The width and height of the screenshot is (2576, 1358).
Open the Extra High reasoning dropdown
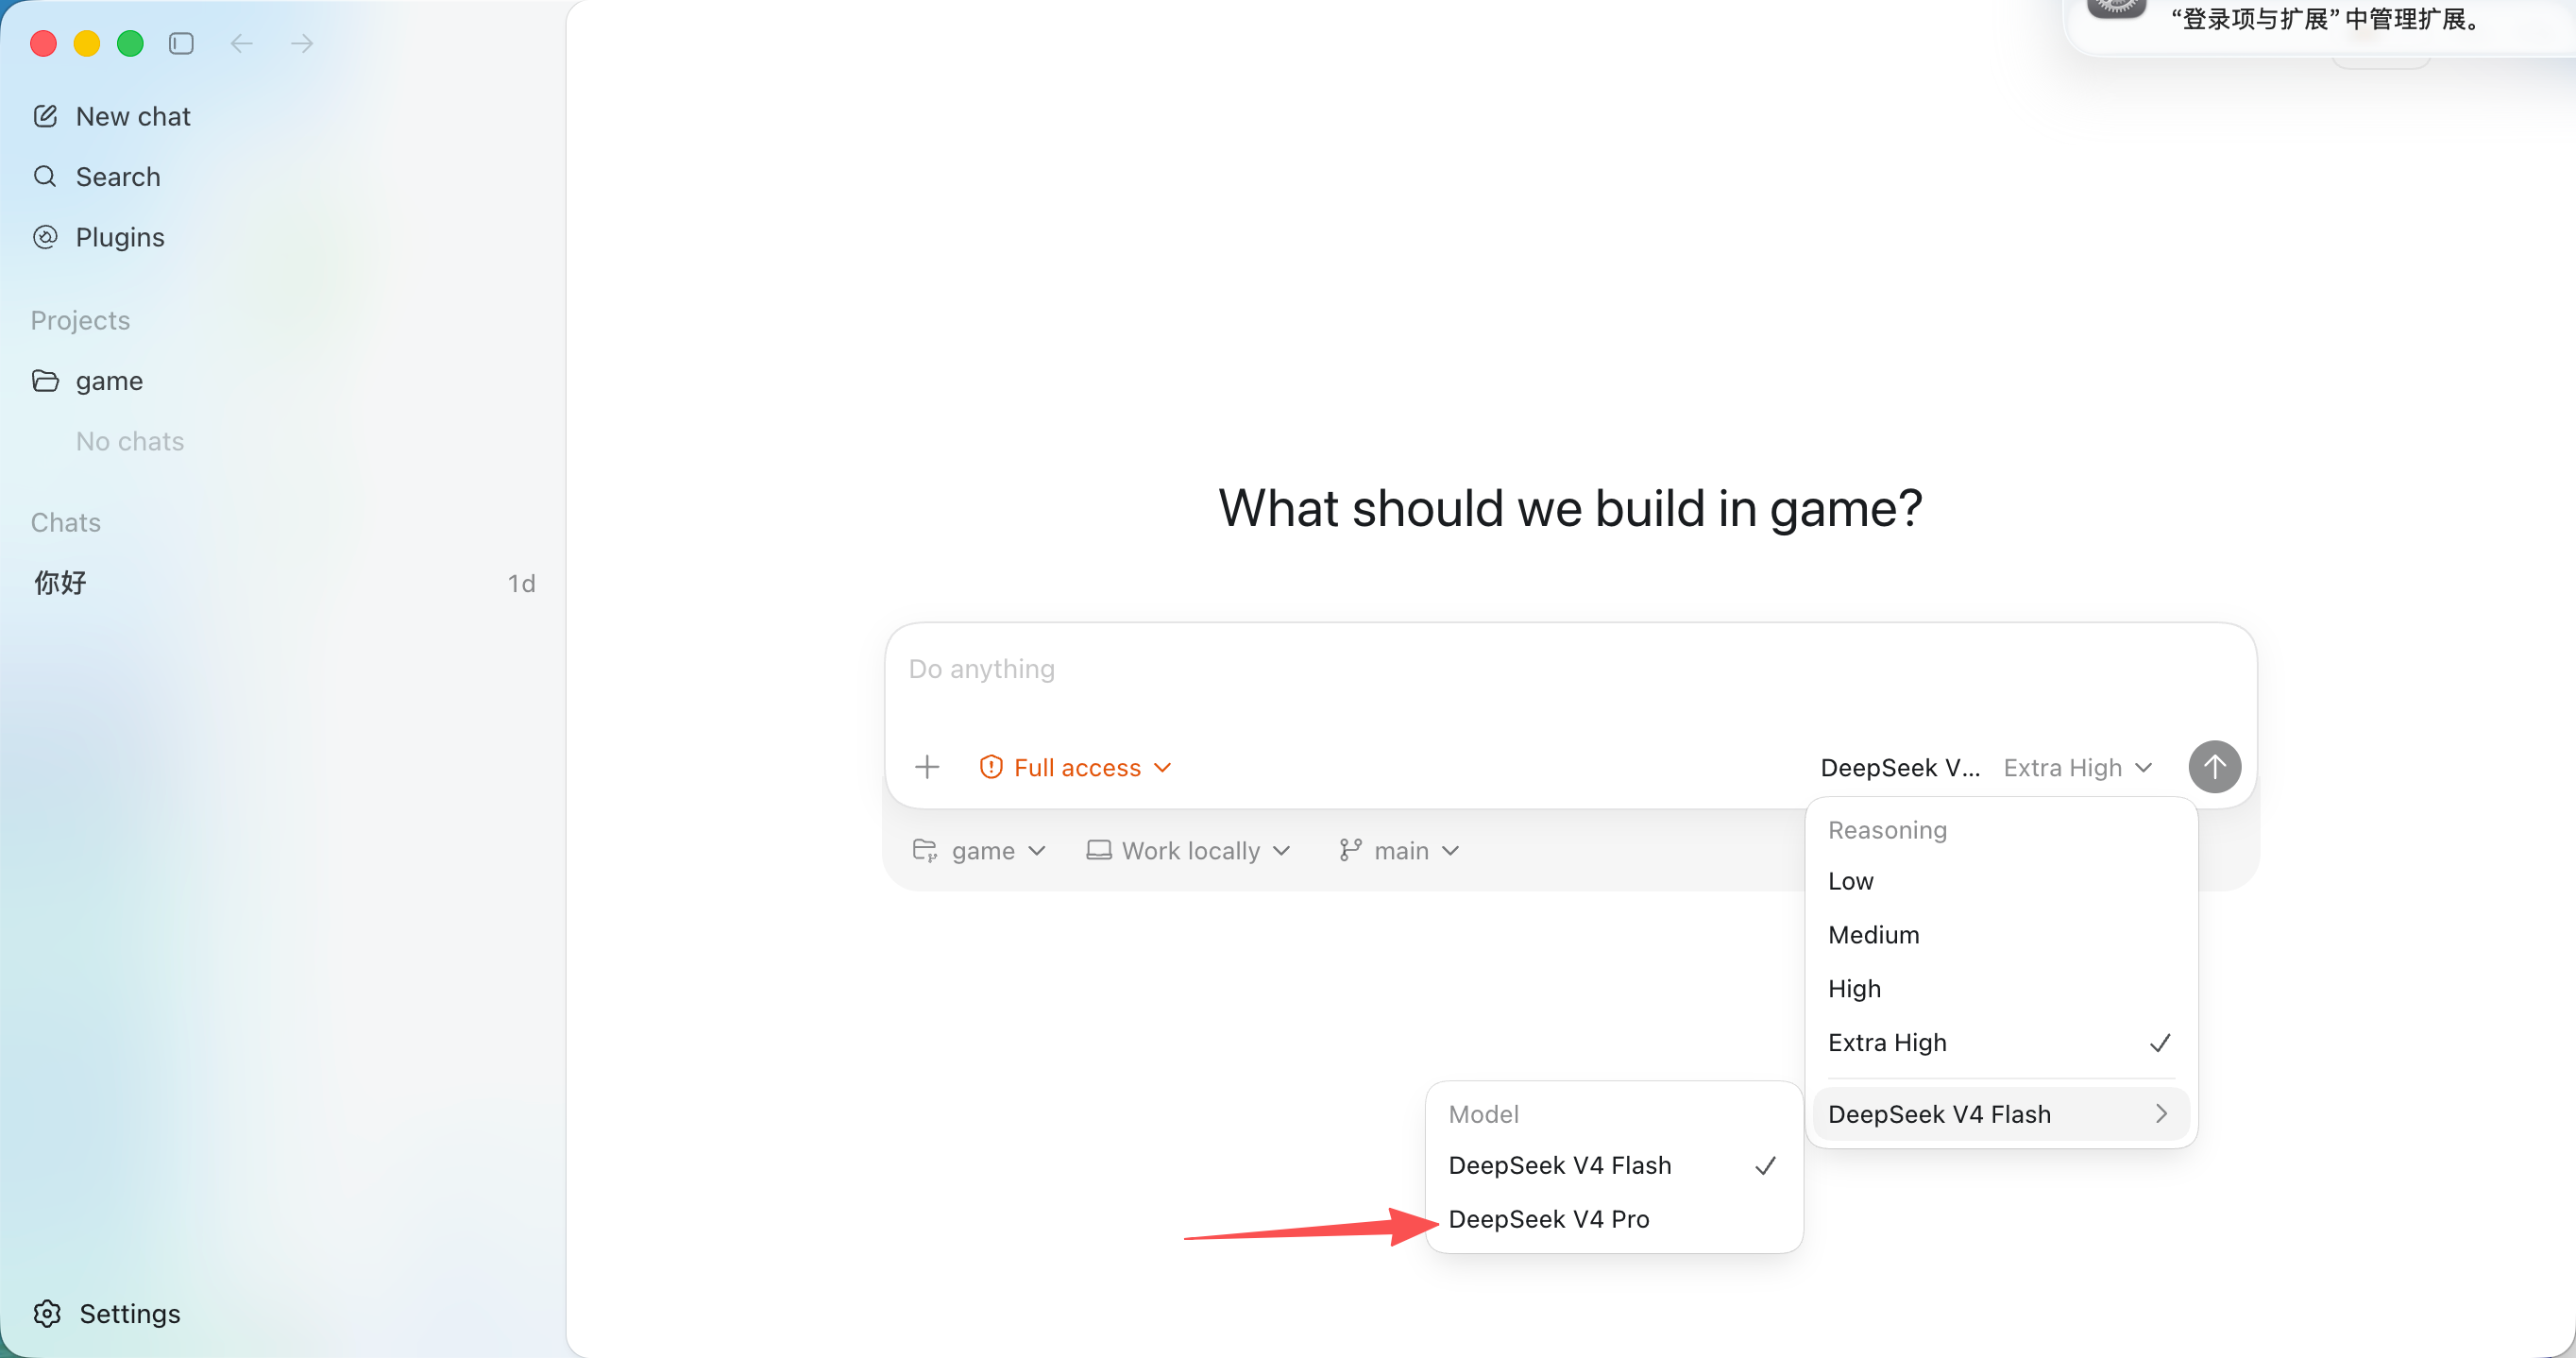click(2077, 767)
